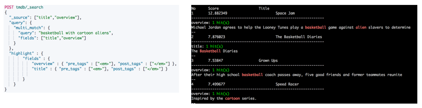Click the POST tmdb/_search request line
Viewport: 422px width, 108px height.
point(24,7)
